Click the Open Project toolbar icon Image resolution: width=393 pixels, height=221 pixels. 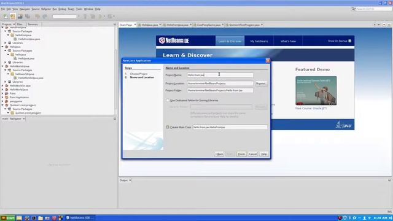pyautogui.click(x=20, y=17)
